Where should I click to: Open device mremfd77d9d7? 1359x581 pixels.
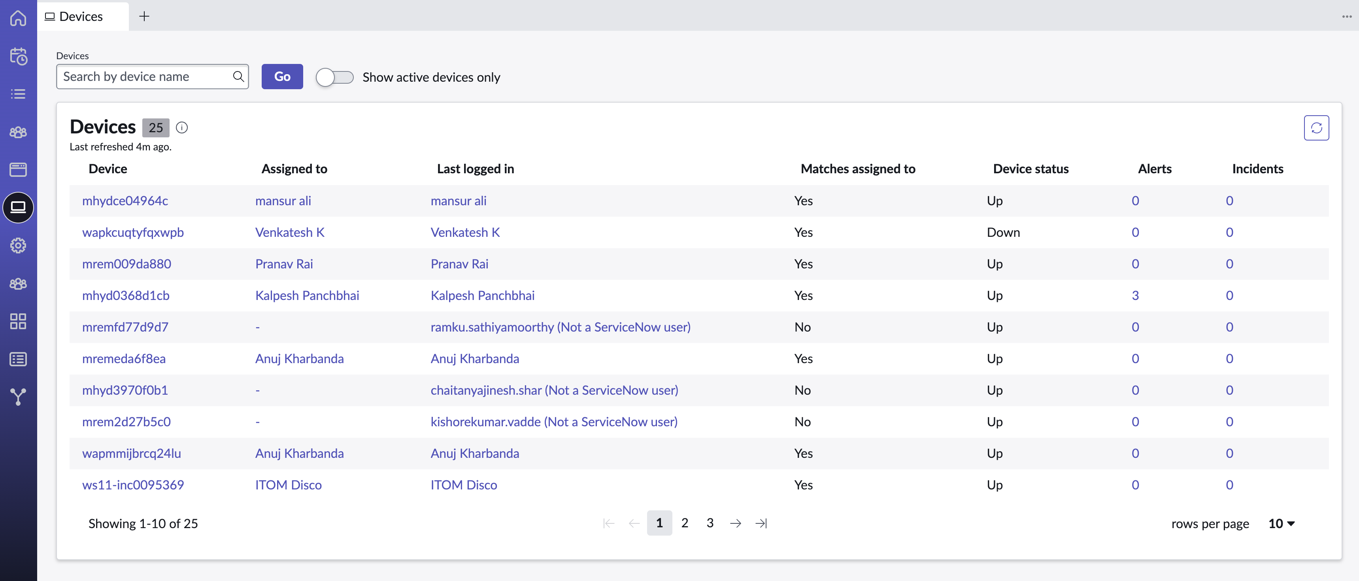point(125,327)
